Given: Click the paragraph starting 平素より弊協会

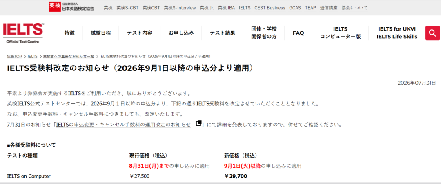Looking at the screenshot, I should pyautogui.click(x=99, y=93).
